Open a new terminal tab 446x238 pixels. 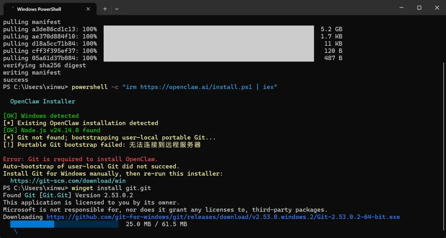pos(105,9)
